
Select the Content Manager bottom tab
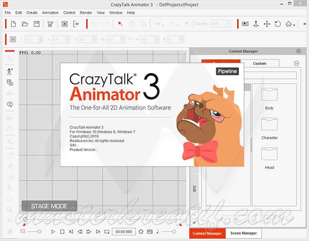207,234
